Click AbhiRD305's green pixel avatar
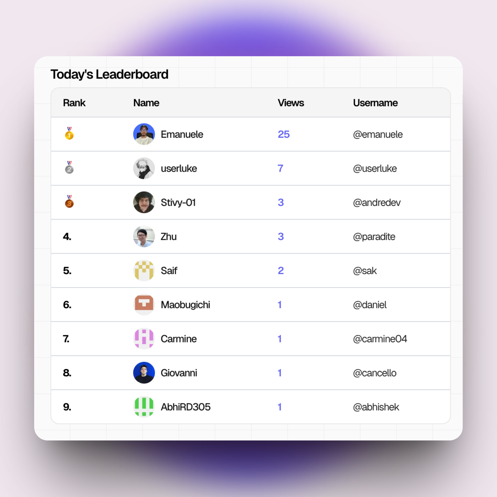 [x=144, y=407]
